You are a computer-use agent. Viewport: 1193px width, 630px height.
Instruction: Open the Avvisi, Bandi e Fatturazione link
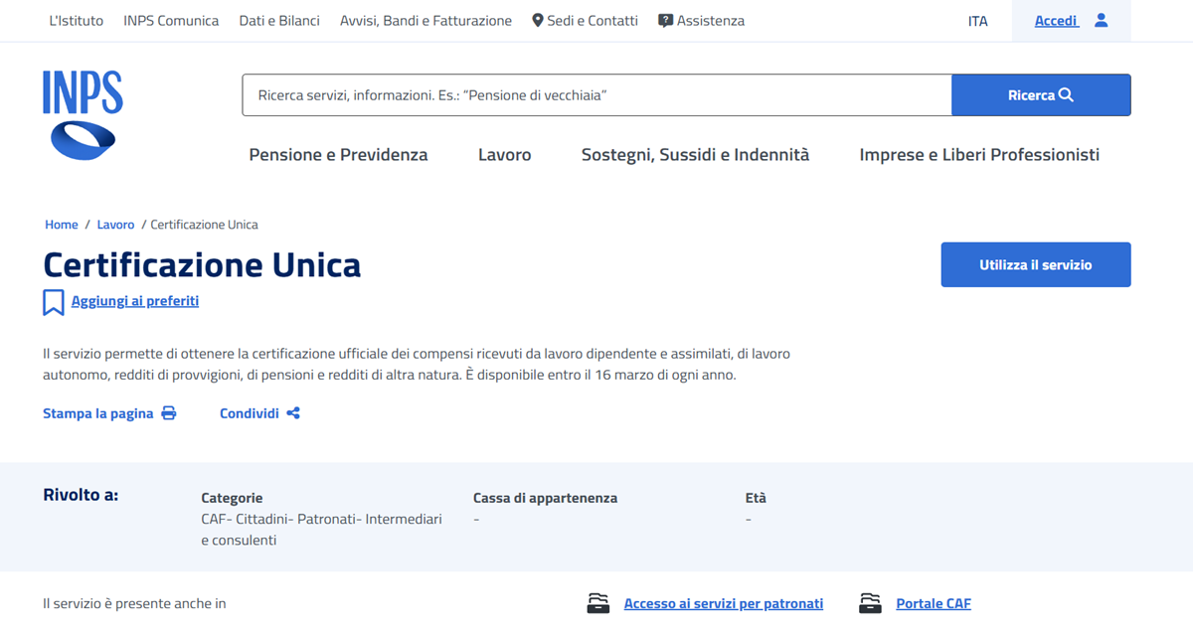point(426,21)
